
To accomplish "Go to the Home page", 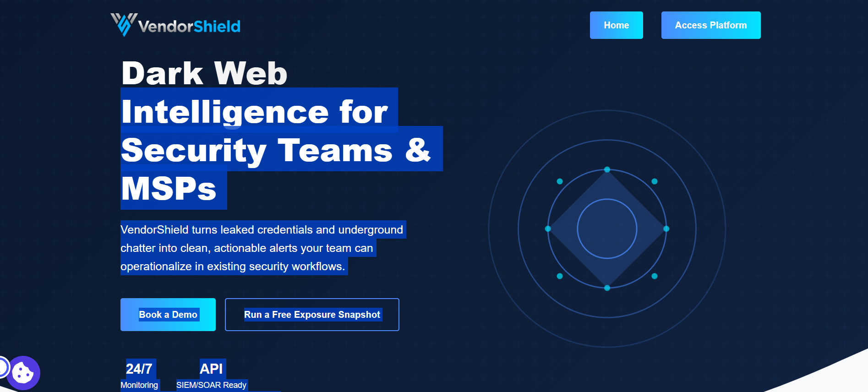I will (616, 25).
